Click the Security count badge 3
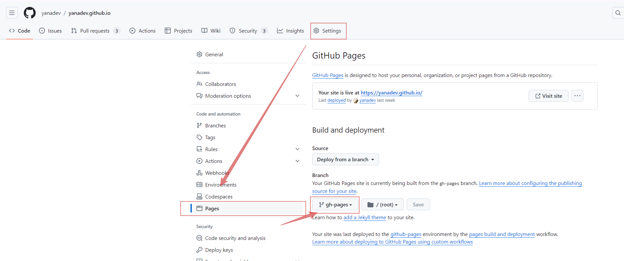 264,31
